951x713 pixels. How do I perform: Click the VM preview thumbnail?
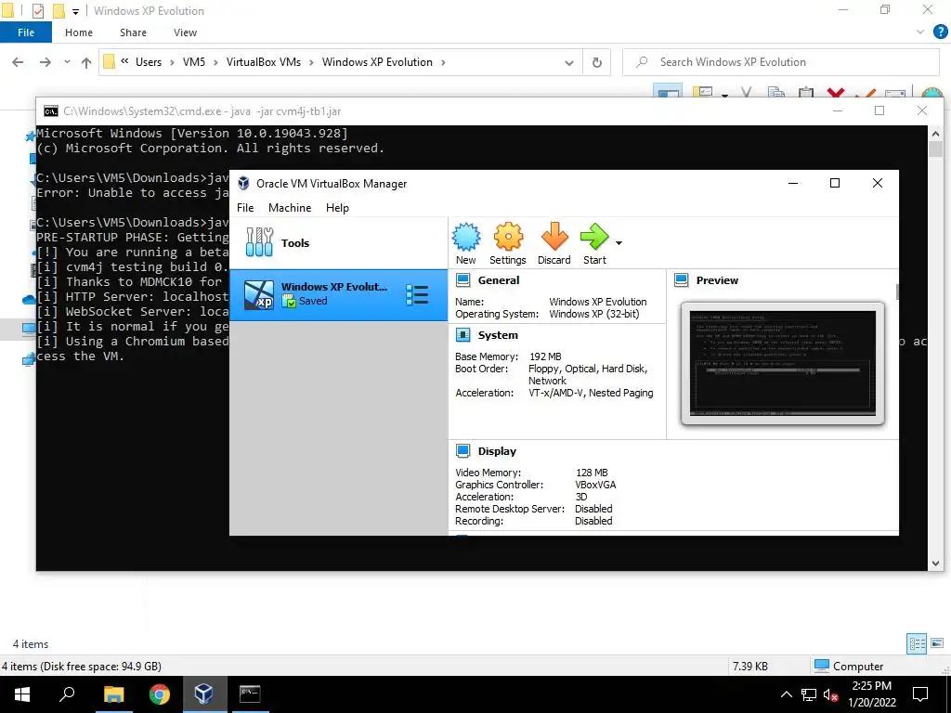(782, 363)
